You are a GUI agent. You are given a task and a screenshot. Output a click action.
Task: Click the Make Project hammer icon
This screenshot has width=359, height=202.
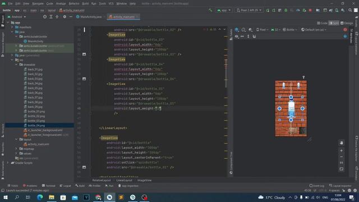210,10
